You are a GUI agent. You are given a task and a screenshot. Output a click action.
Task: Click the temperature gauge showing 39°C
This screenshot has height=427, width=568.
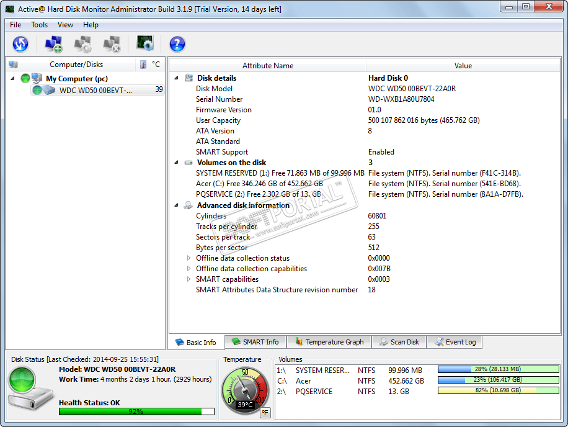(x=245, y=390)
